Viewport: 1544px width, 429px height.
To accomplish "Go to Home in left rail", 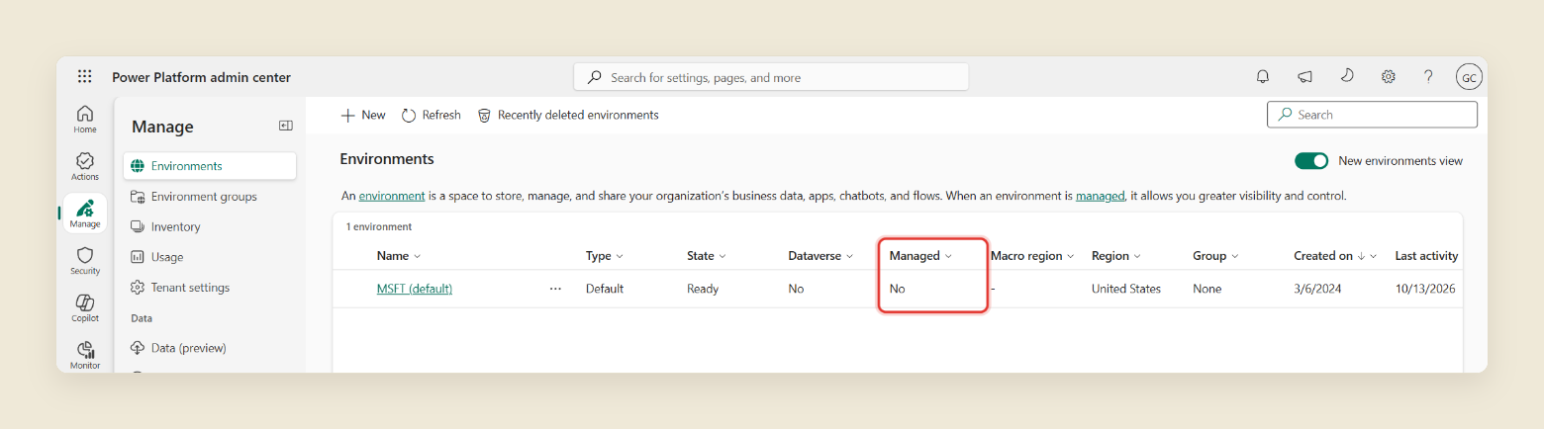I will (x=85, y=119).
